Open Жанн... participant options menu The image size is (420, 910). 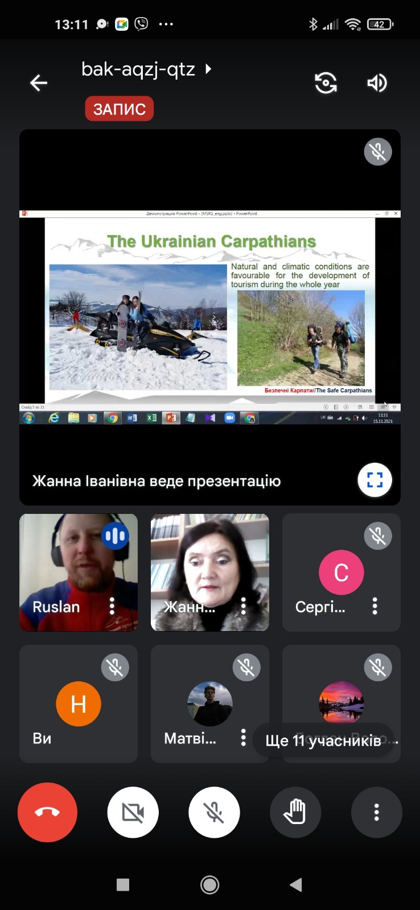[243, 606]
